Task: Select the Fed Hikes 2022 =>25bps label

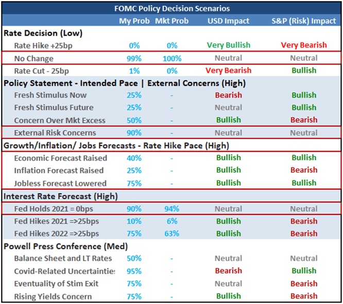Action: point(57,234)
